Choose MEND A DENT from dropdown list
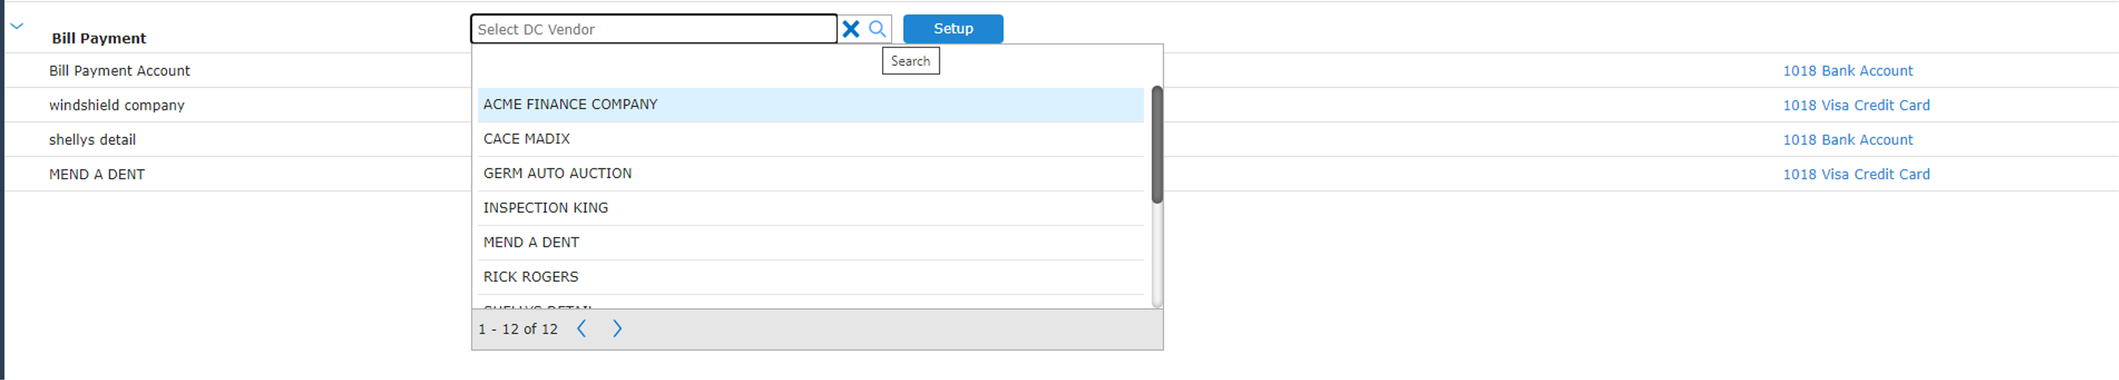Screen dimensions: 2119x380 tap(810, 243)
